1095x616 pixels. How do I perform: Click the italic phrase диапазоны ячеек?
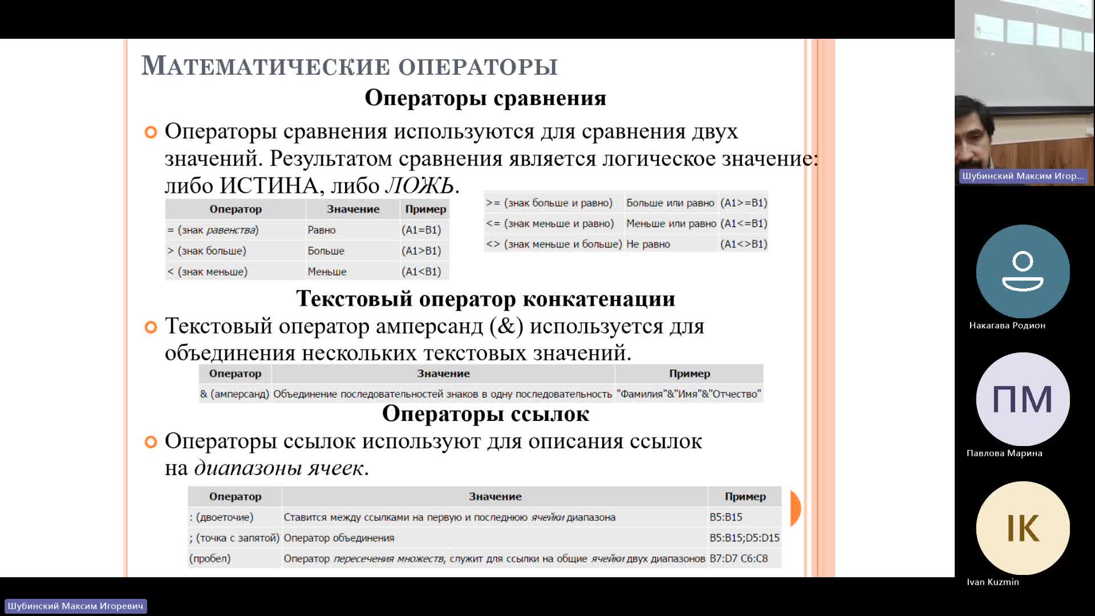(x=279, y=468)
